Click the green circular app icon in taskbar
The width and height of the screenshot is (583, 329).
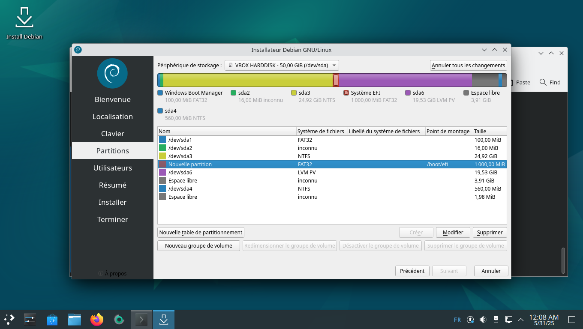tap(119, 319)
